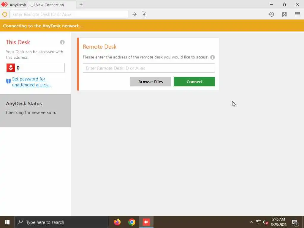The width and height of the screenshot is (304, 228).
Task: Click the network tray icon
Action: click(x=259, y=222)
